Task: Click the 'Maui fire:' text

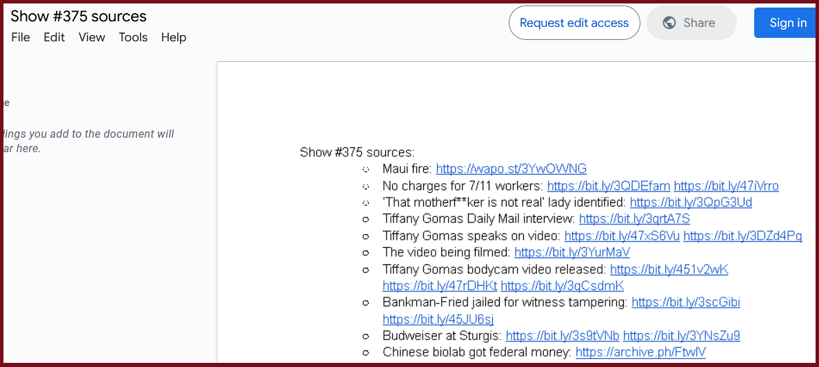Action: [x=407, y=169]
